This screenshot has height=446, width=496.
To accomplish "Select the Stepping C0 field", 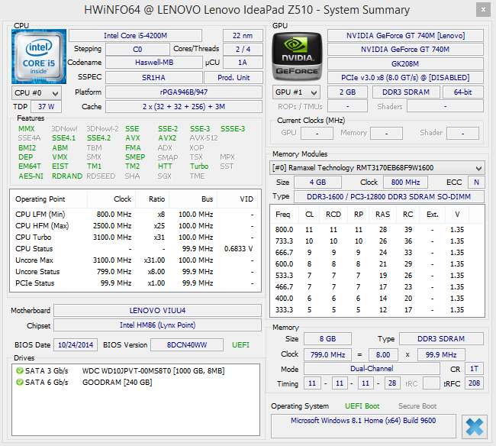I will [x=137, y=49].
